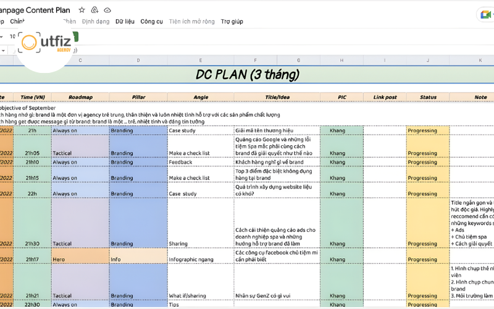494x309 pixels.
Task: Open the Chỉnh sửa menu
Action: point(17,22)
